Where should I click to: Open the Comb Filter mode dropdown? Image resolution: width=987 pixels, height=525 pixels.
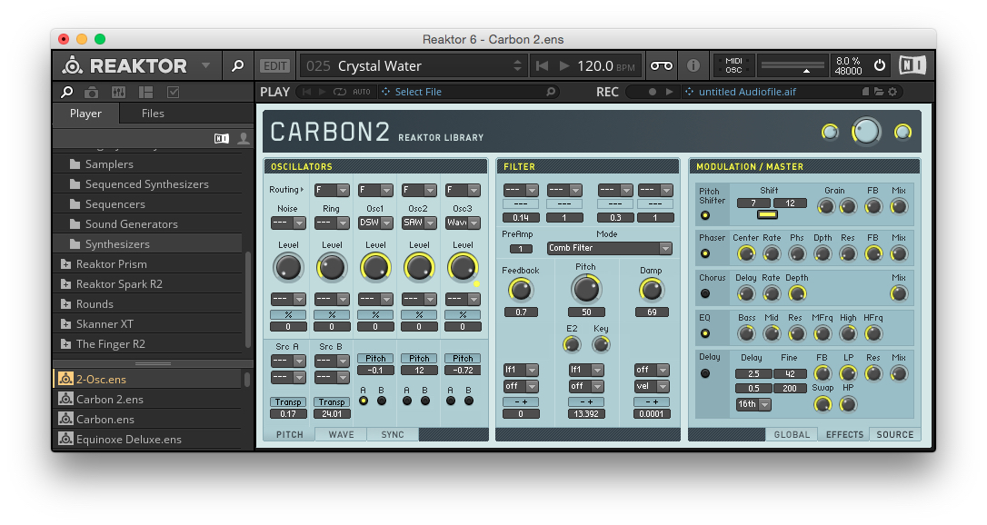point(609,248)
